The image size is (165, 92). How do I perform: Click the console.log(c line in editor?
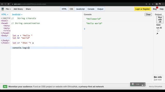21,48
